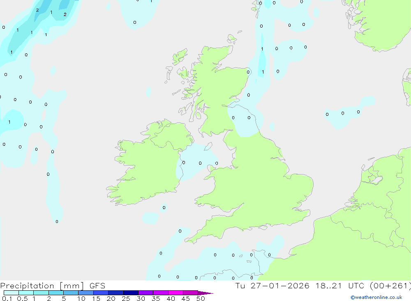
Task: Pick the 5–10 mm legend swatch
Action: [71, 293]
